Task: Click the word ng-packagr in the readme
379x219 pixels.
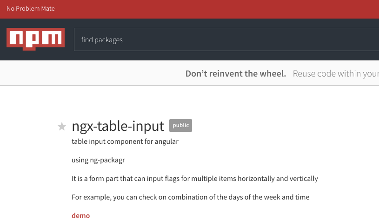Action: 107,160
